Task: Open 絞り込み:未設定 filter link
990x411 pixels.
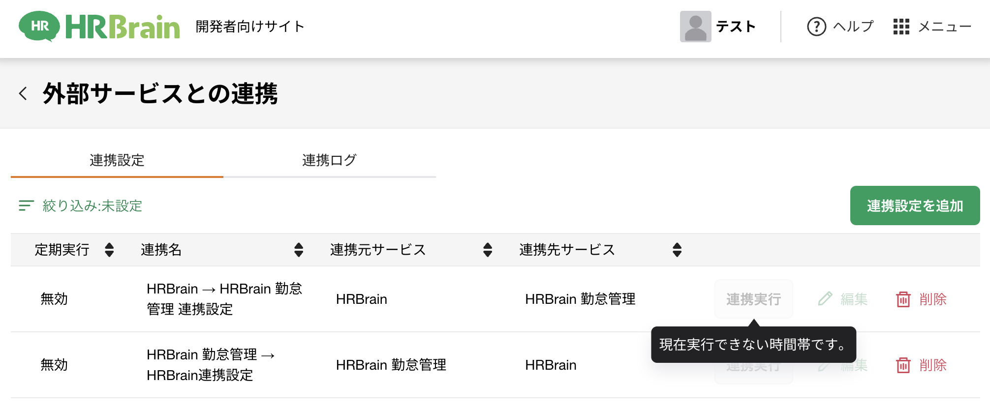Action: point(93,205)
